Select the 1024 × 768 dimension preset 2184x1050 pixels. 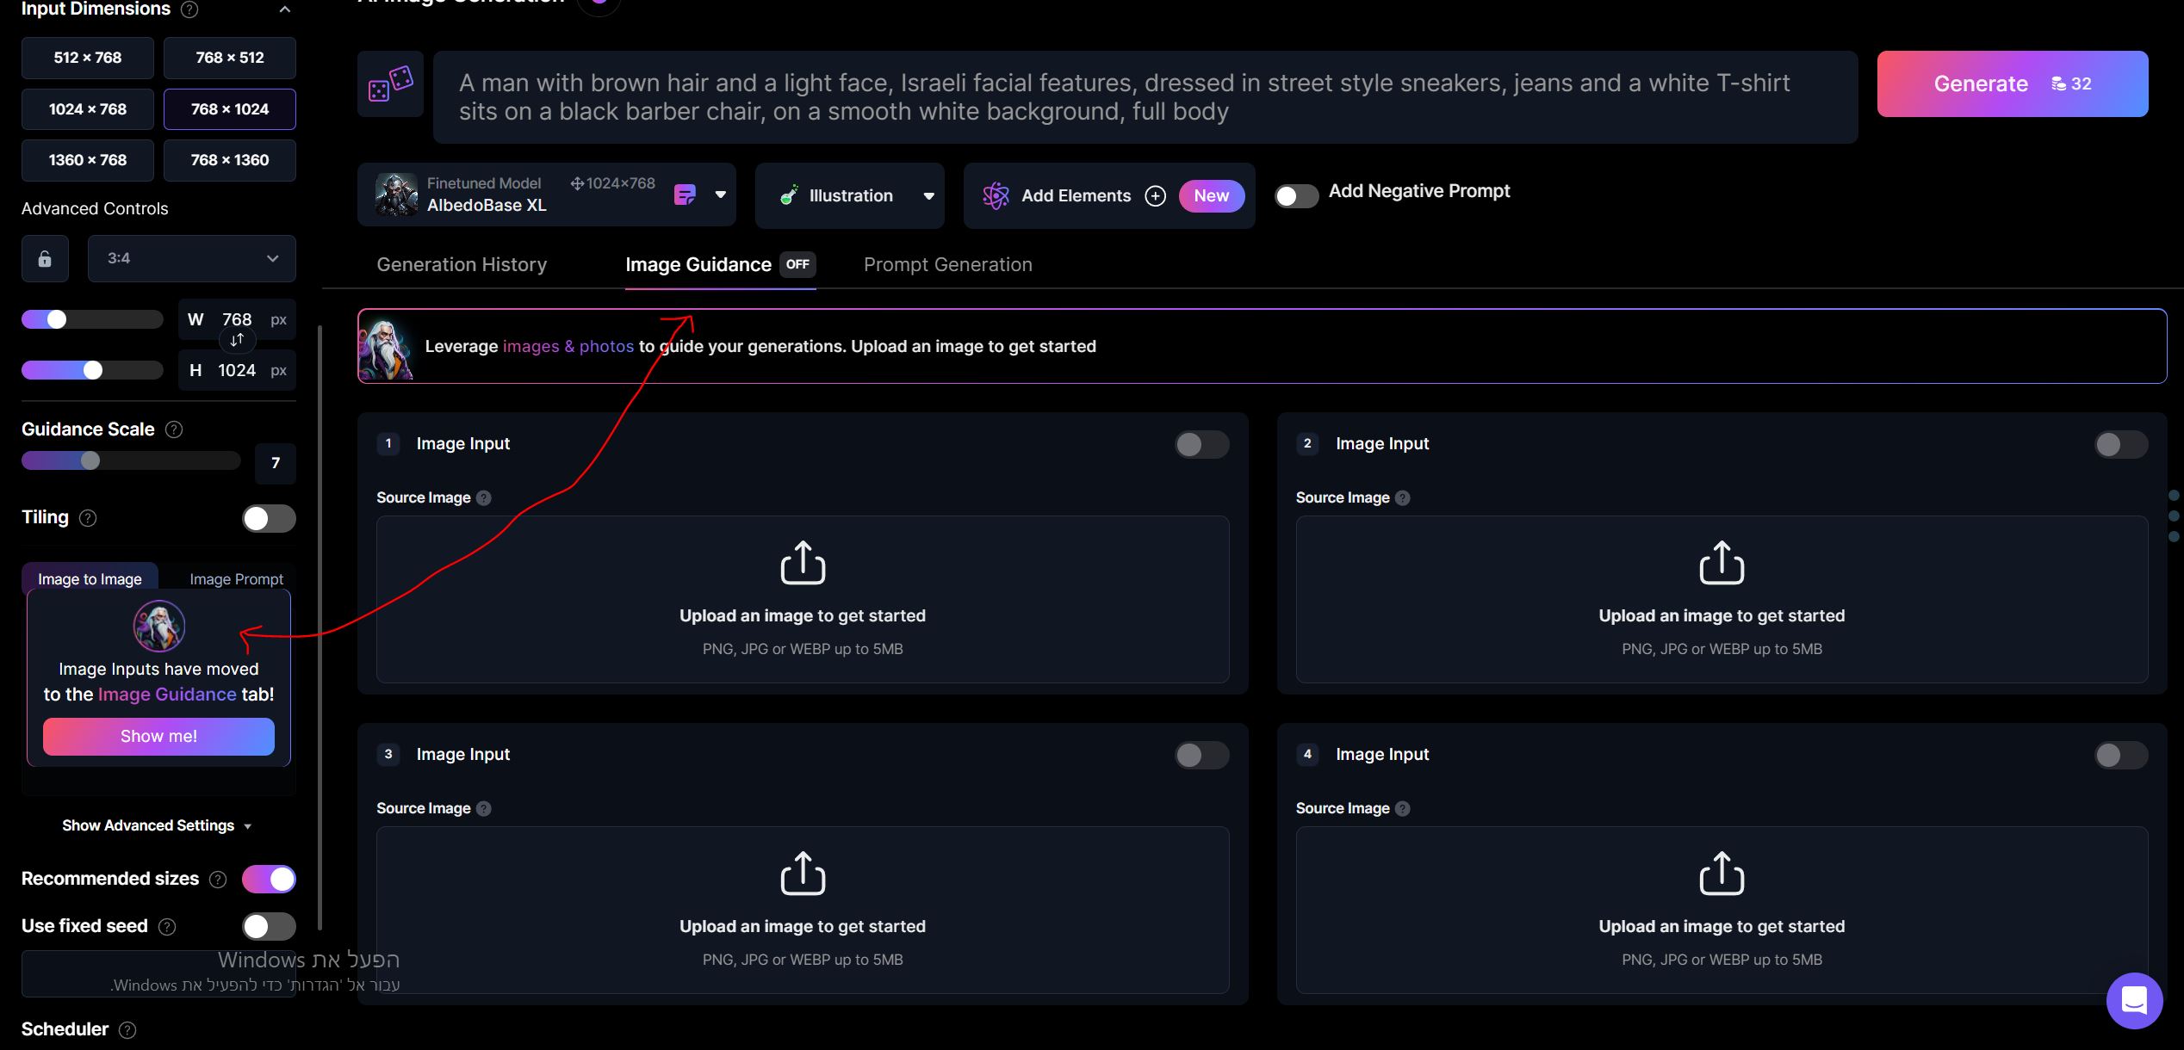click(88, 109)
